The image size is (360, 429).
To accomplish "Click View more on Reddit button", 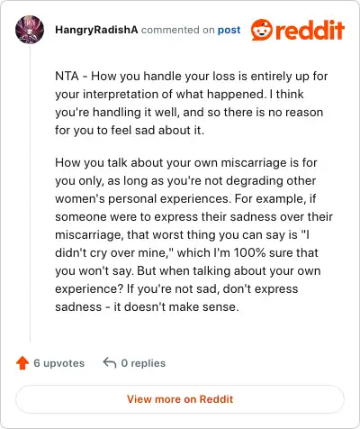I will (x=180, y=399).
